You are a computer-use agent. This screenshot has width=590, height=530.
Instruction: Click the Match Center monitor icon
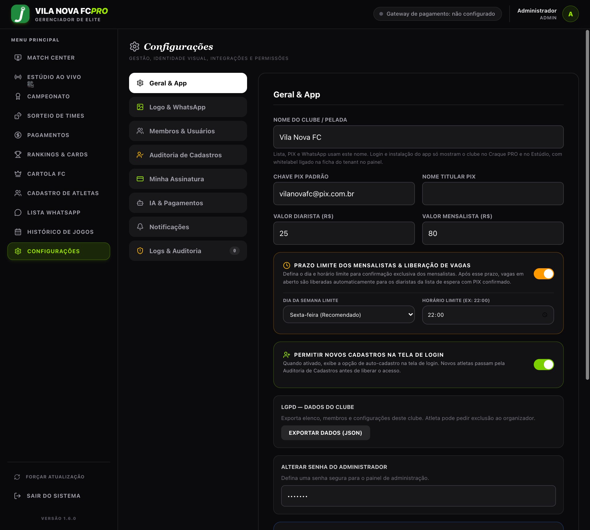(18, 58)
